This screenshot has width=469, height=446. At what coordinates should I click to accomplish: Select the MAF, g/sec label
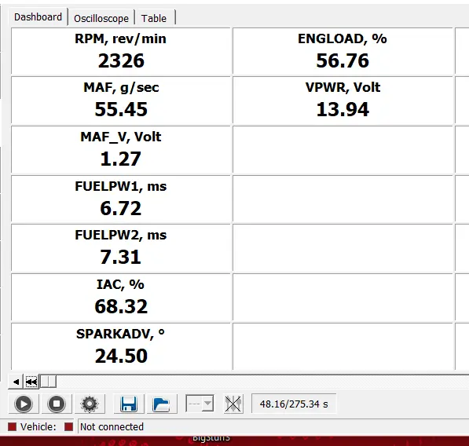[x=121, y=88]
